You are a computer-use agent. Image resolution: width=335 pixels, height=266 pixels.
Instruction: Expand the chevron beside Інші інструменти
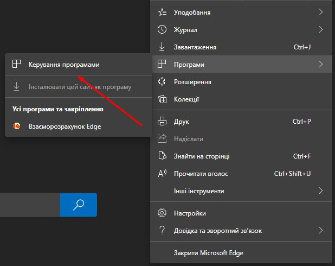[321, 191]
